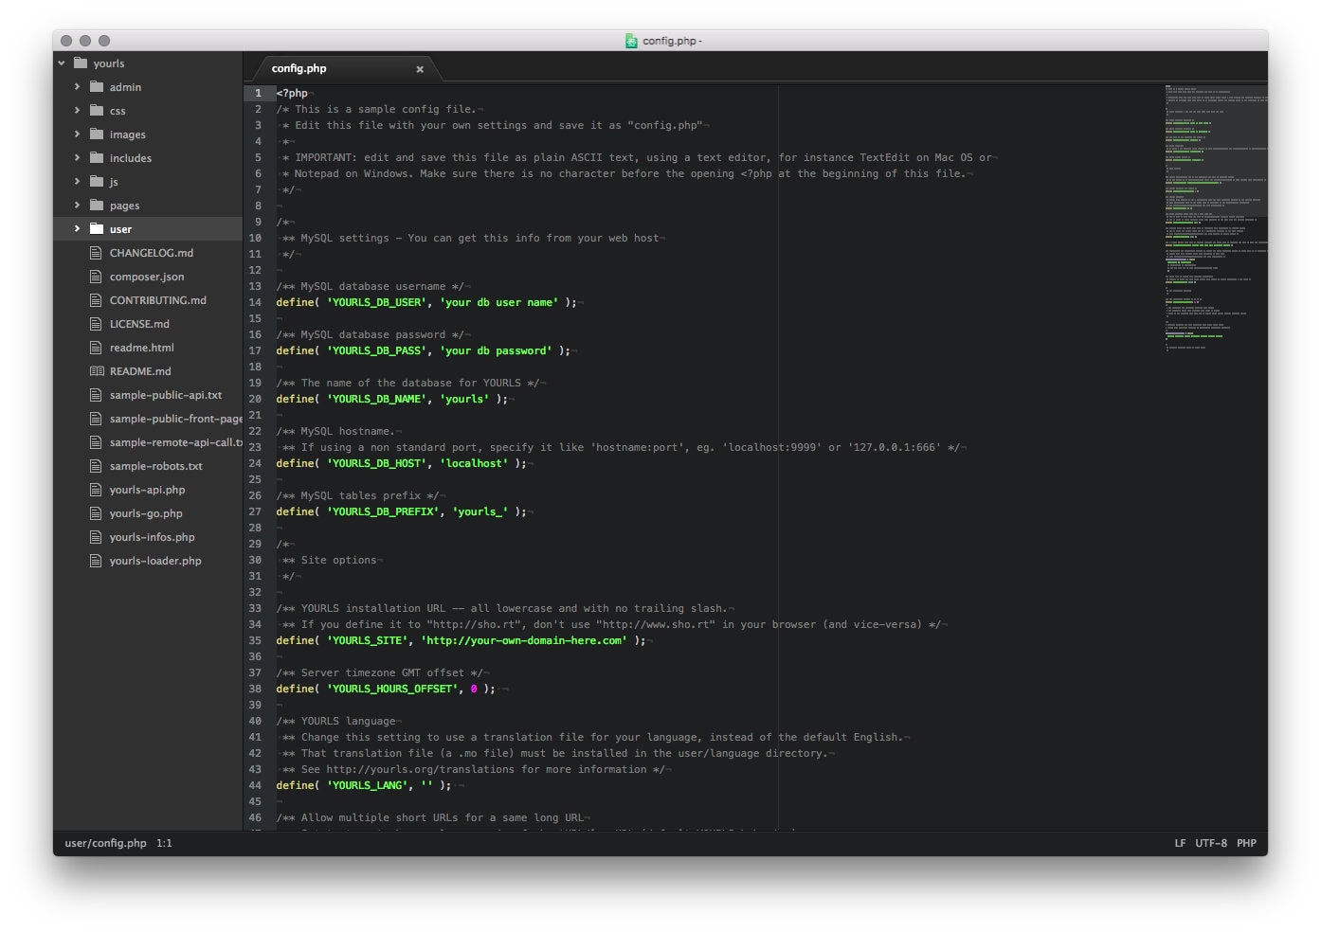Expand the admin folder arrow
The image size is (1321, 932).
77,87
